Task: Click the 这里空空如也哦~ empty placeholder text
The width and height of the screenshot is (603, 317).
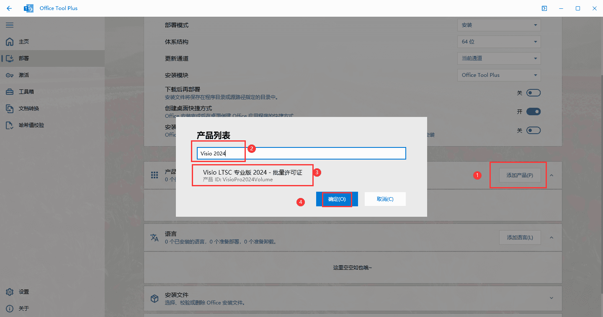Action: click(x=353, y=267)
